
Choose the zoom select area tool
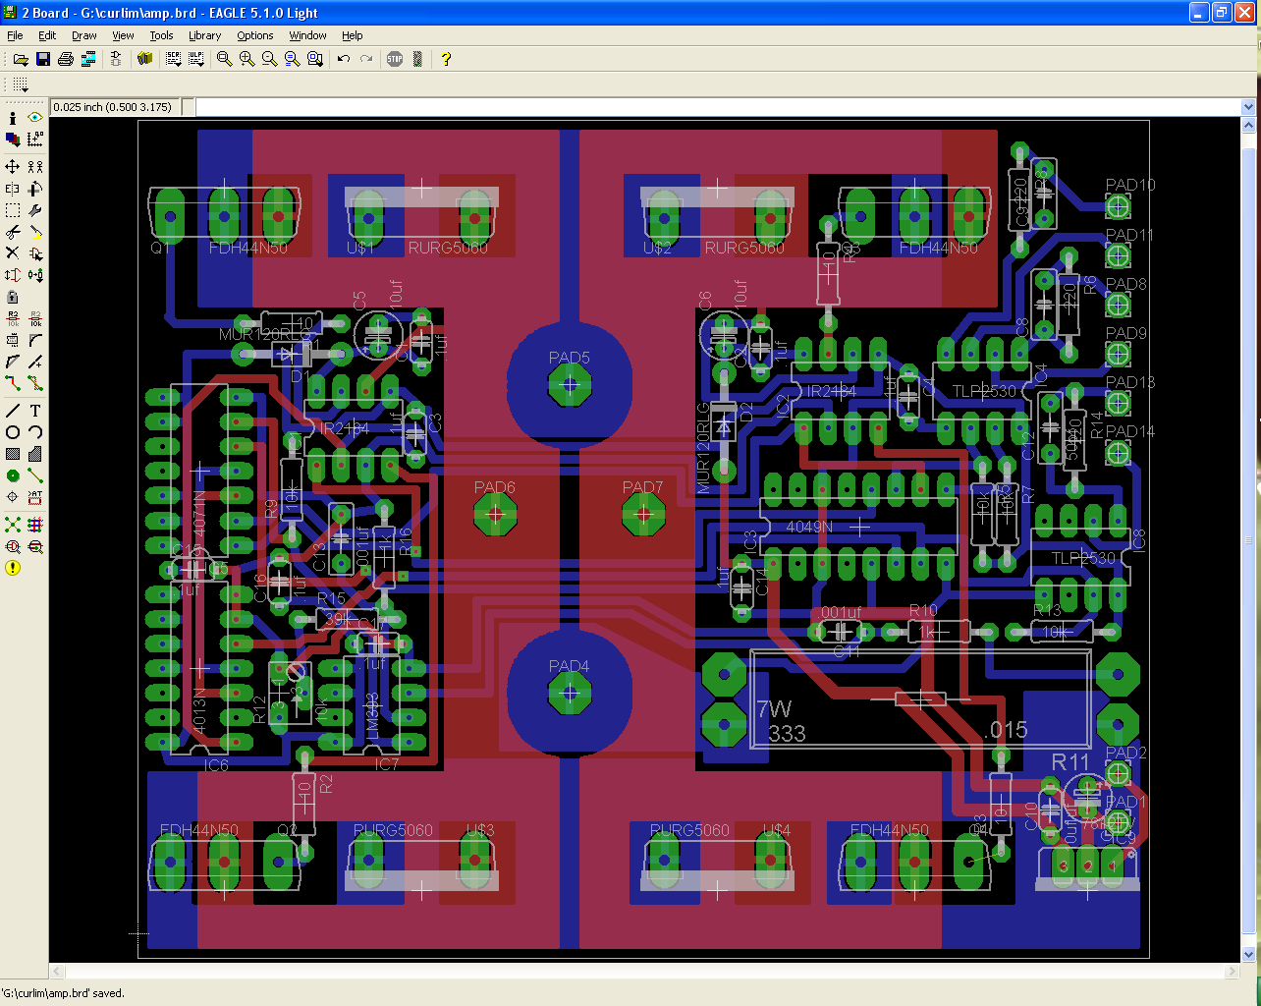click(x=314, y=59)
